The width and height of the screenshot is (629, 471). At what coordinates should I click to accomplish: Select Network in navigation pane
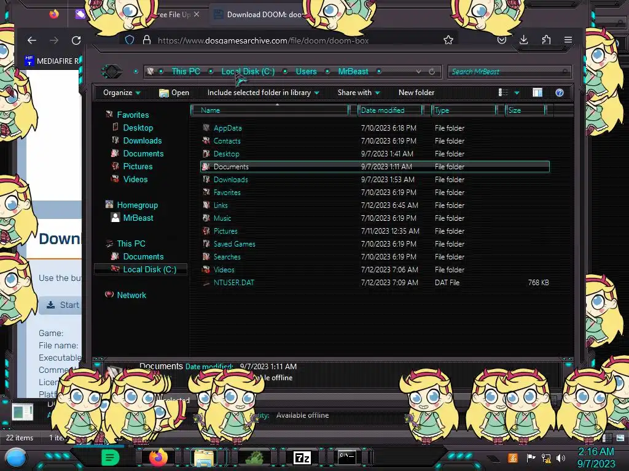point(131,295)
